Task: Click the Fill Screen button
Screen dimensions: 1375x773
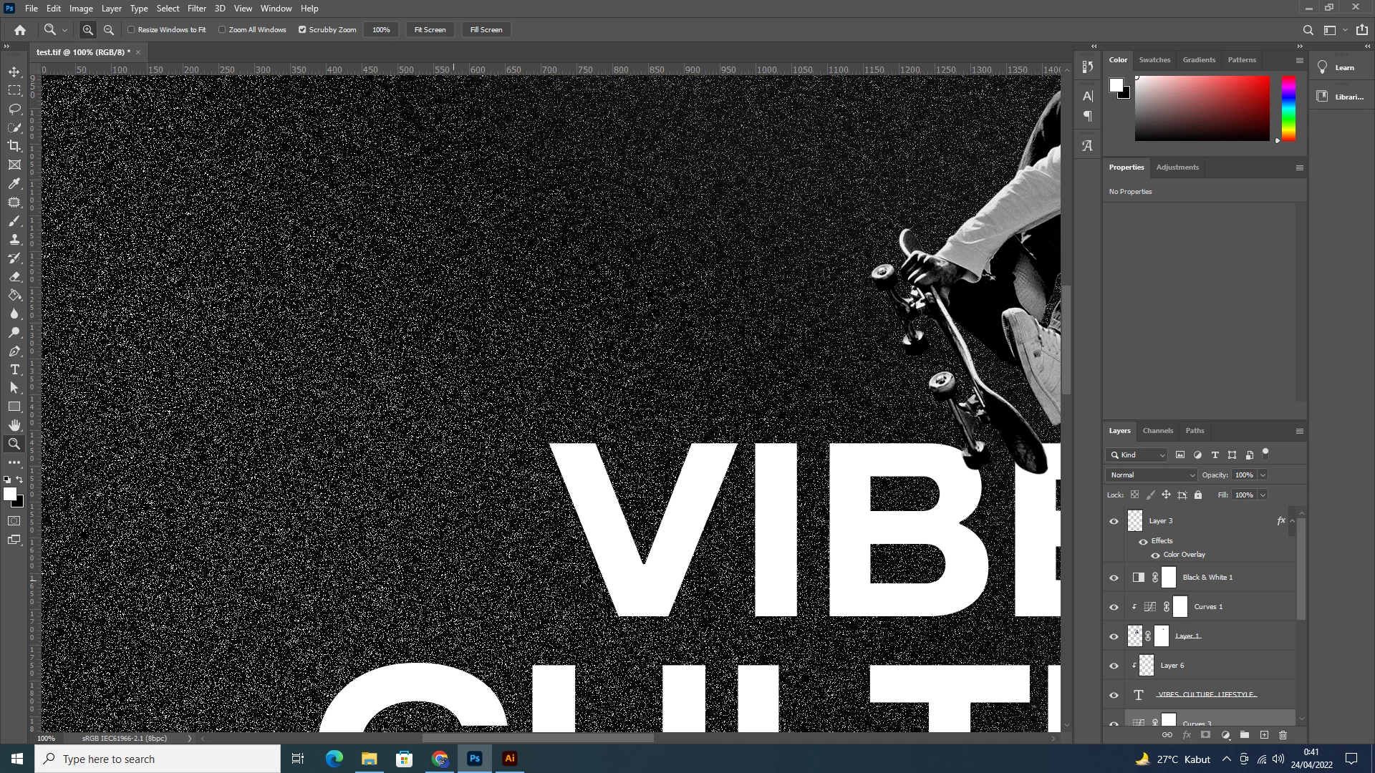Action: tap(486, 29)
